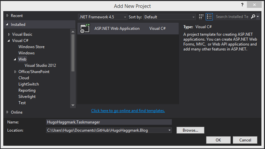The height and width of the screenshot is (149, 265).
Task: Expand the Visual Basic tree node
Action: [x=9, y=35]
